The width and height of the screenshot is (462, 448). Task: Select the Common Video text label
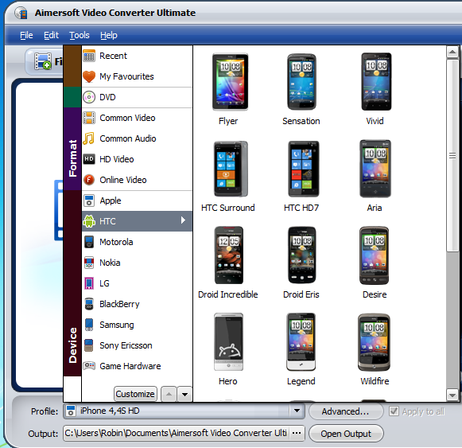pyautogui.click(x=127, y=118)
